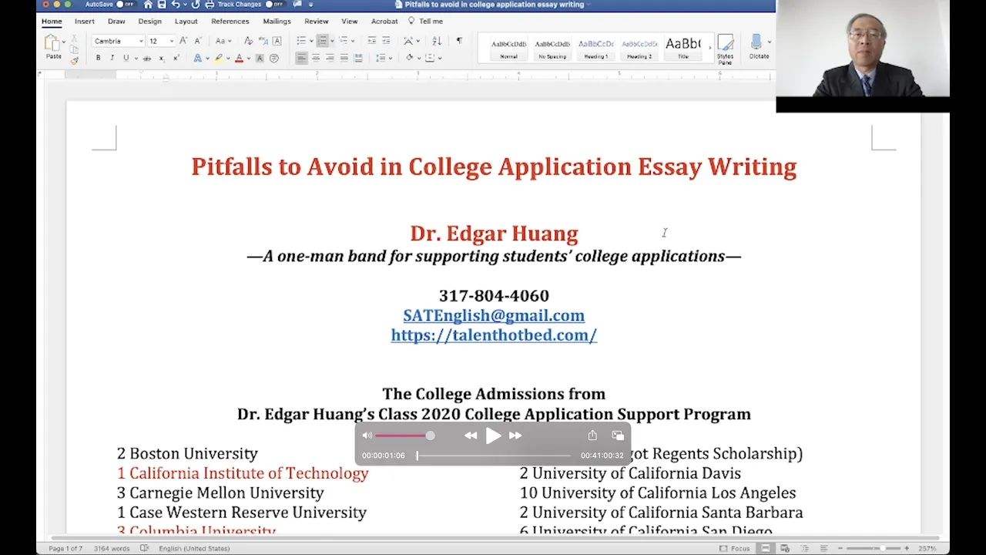The height and width of the screenshot is (555, 986).
Task: Apply Italic formatting
Action: [112, 58]
